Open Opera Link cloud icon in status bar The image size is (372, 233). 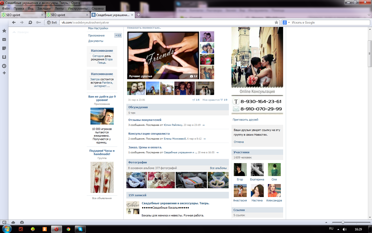coord(13,222)
